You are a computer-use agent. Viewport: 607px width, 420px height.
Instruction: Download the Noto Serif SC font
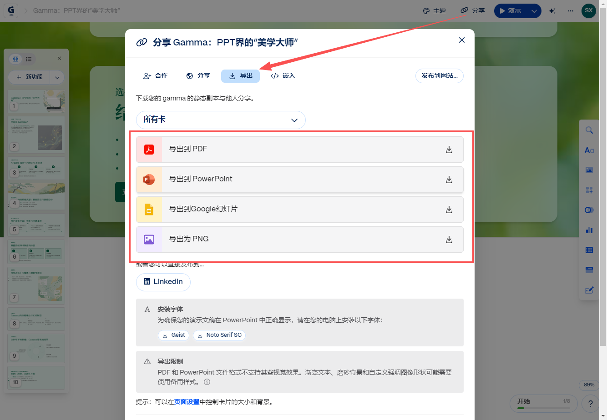pos(219,335)
